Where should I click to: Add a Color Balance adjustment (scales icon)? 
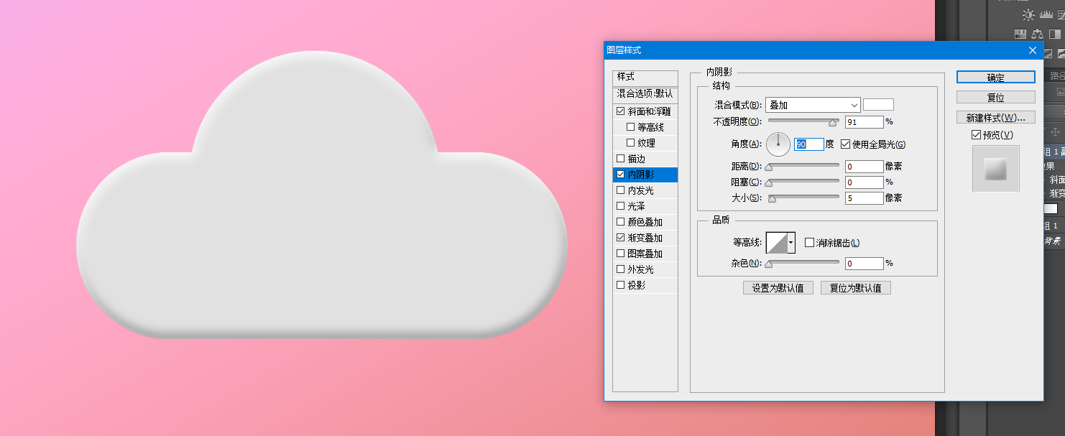1037,33
